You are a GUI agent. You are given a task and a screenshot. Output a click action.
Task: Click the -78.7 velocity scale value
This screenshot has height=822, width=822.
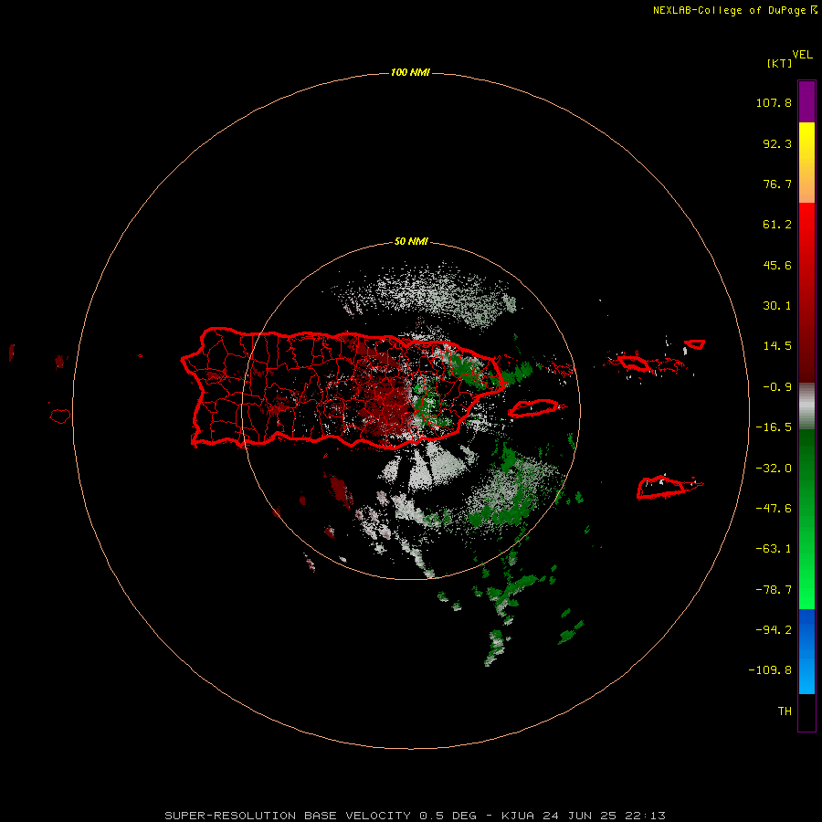pyautogui.click(x=774, y=590)
